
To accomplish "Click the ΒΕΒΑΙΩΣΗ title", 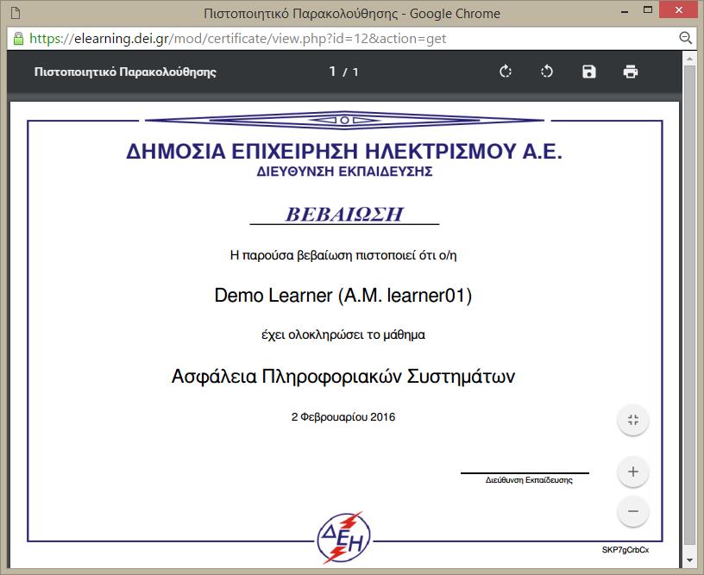I will point(344,214).
